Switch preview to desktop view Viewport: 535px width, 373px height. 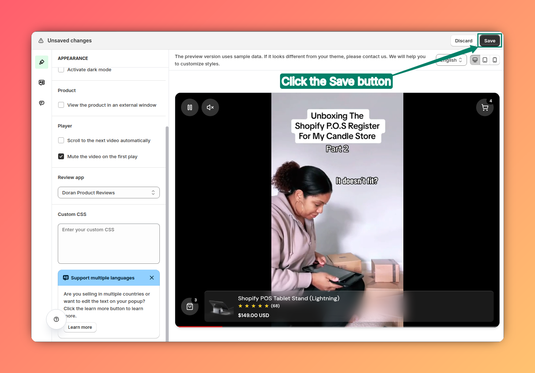[475, 60]
